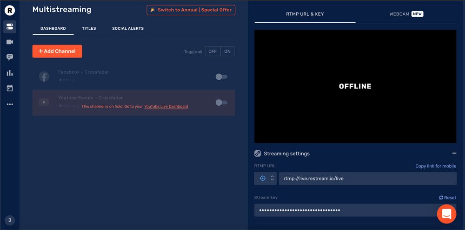Turn all channels ON

pos(227,51)
